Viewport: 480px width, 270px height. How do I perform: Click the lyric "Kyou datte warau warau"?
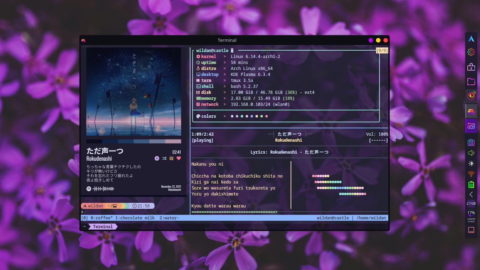click(x=219, y=206)
